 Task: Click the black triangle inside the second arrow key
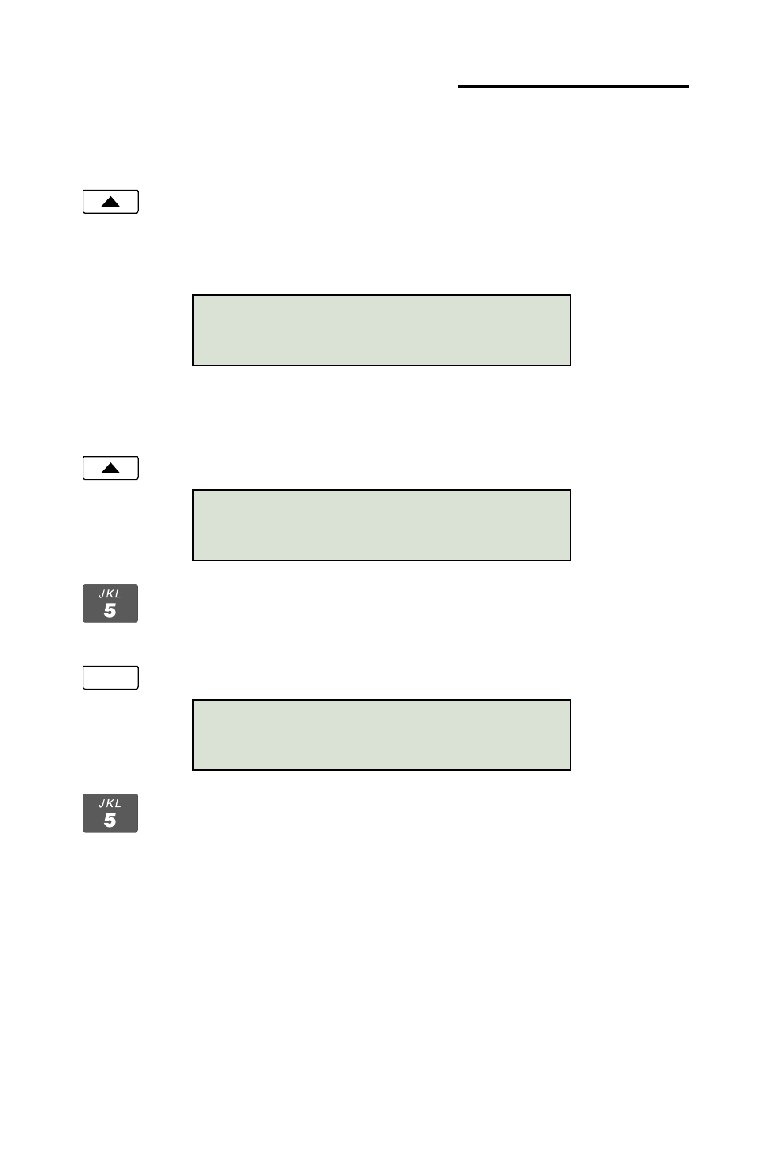(110, 468)
